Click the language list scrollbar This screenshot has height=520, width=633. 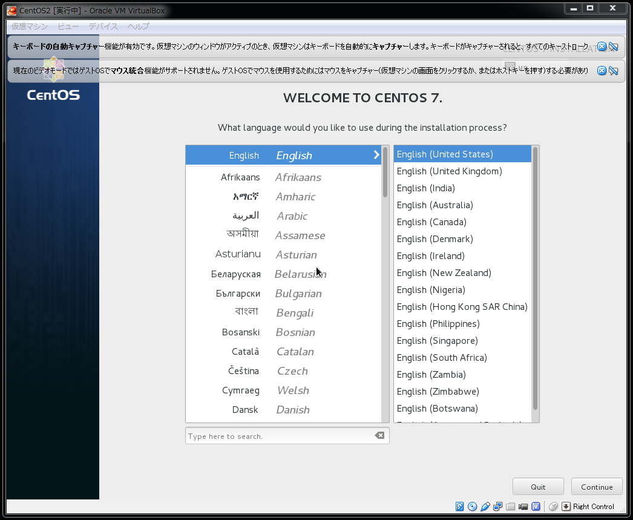click(385, 173)
